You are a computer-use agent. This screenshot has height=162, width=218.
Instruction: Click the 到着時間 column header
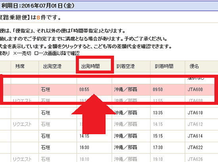click(x=164, y=66)
